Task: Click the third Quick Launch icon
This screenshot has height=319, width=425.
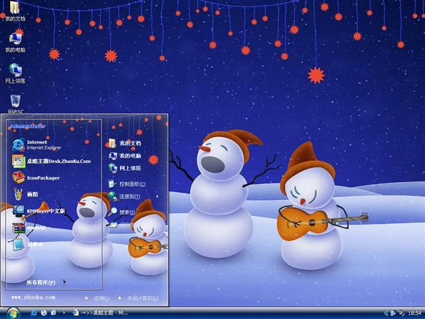Action: [54, 313]
